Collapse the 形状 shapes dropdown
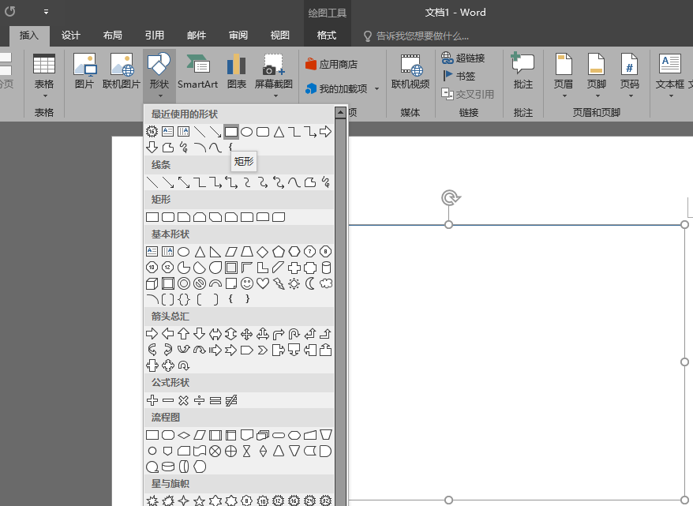Viewport: 693px width, 506px height. tap(159, 76)
